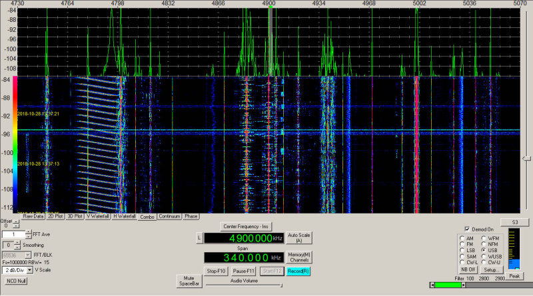Switch to the Phase tab
This screenshot has width=533, height=296.
click(x=191, y=216)
